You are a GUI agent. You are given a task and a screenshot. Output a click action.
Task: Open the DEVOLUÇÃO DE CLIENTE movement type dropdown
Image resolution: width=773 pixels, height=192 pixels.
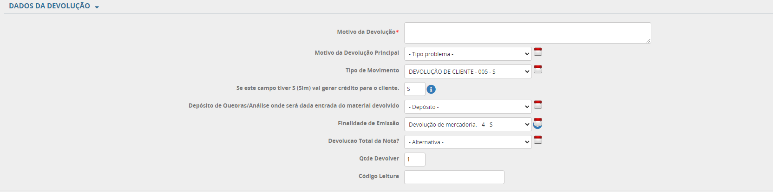click(x=467, y=71)
